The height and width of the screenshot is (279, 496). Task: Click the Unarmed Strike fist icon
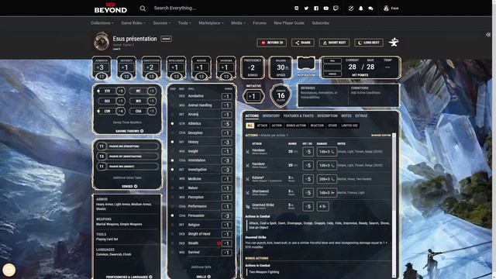[248, 207]
